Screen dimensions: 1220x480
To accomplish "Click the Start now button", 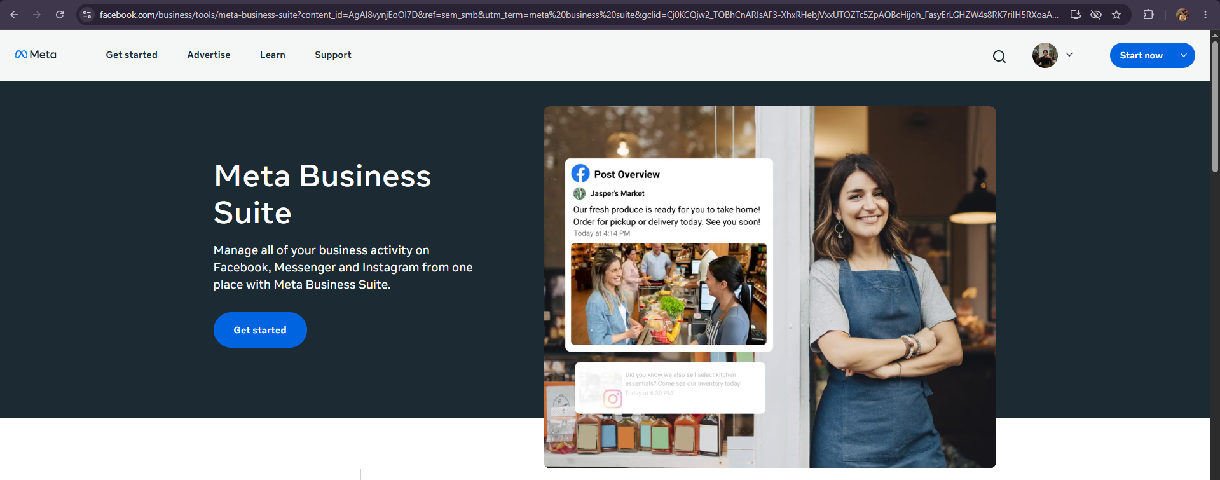I will [1141, 55].
